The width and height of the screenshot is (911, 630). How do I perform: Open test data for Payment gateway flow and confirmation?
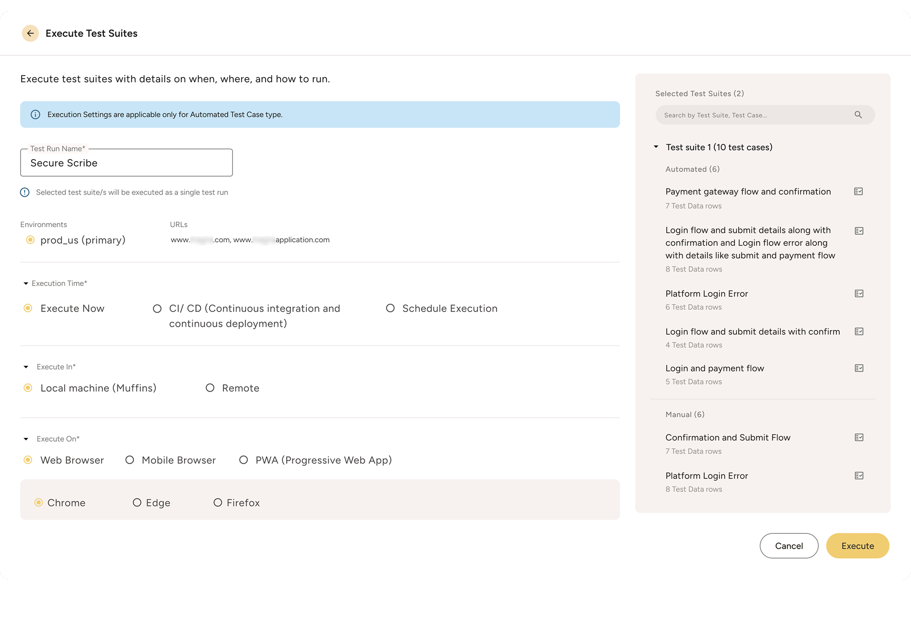858,191
